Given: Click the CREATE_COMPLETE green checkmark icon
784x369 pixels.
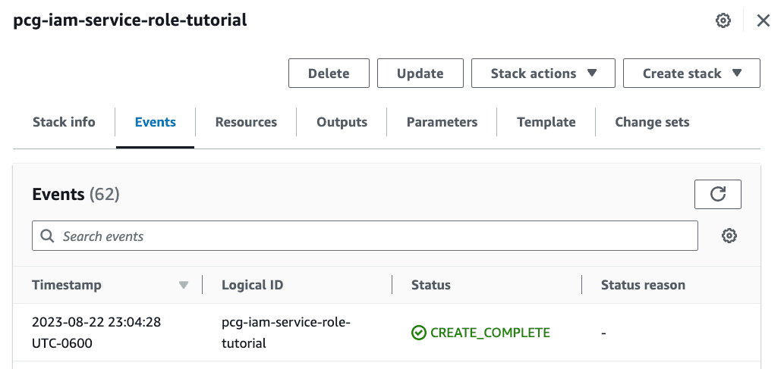Looking at the screenshot, I should pos(418,333).
